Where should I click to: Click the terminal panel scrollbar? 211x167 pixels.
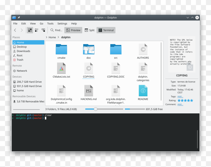[197, 139]
